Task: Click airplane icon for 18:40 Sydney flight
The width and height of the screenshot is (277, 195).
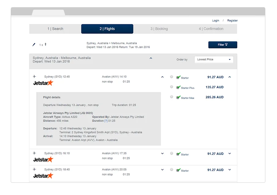Action: click(x=34, y=169)
